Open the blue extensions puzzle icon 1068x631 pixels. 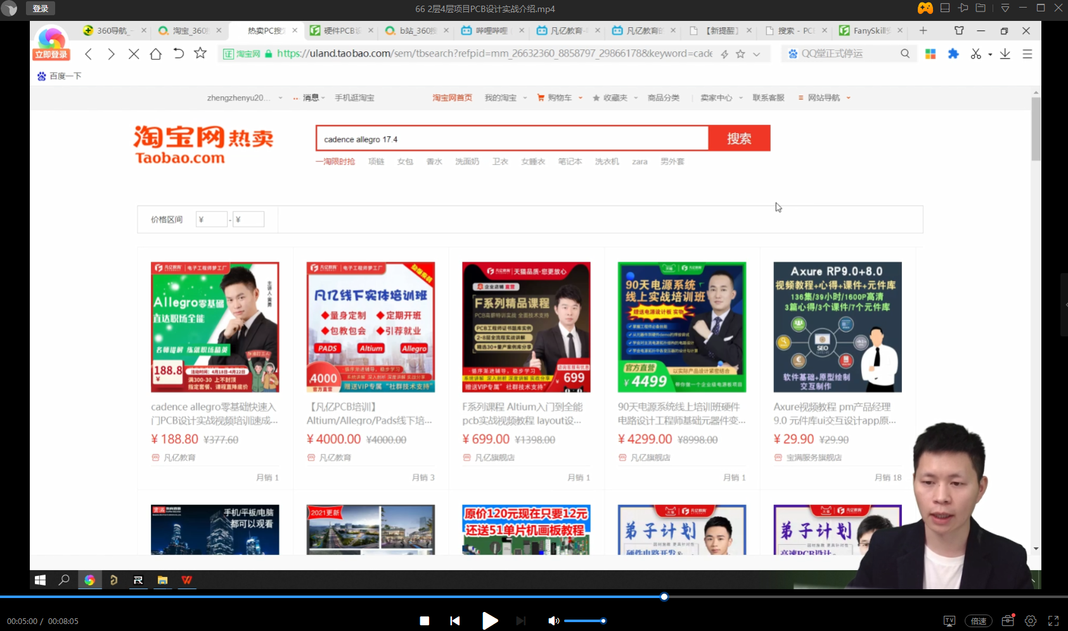(953, 54)
